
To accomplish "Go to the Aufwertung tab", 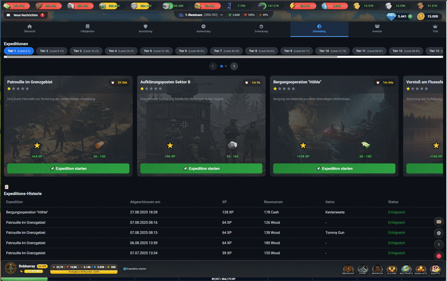I will [203, 28].
